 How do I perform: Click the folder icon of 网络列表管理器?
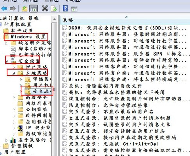coord(20,104)
